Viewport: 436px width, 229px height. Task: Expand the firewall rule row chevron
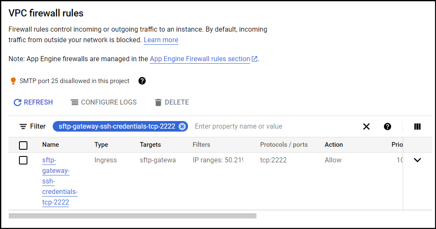click(417, 160)
